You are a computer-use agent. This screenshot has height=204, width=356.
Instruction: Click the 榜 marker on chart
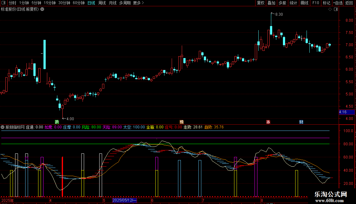tap(182, 122)
